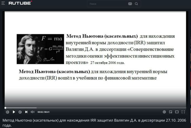The height and width of the screenshot is (128, 191).
Task: Skip forward 10 seconds
Action: click(20, 112)
